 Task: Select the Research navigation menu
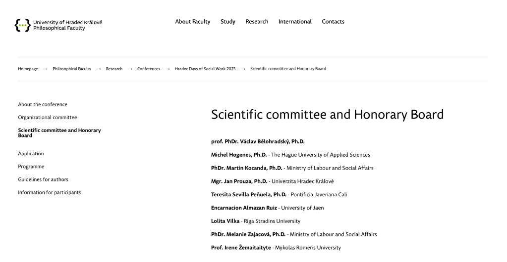click(x=257, y=22)
